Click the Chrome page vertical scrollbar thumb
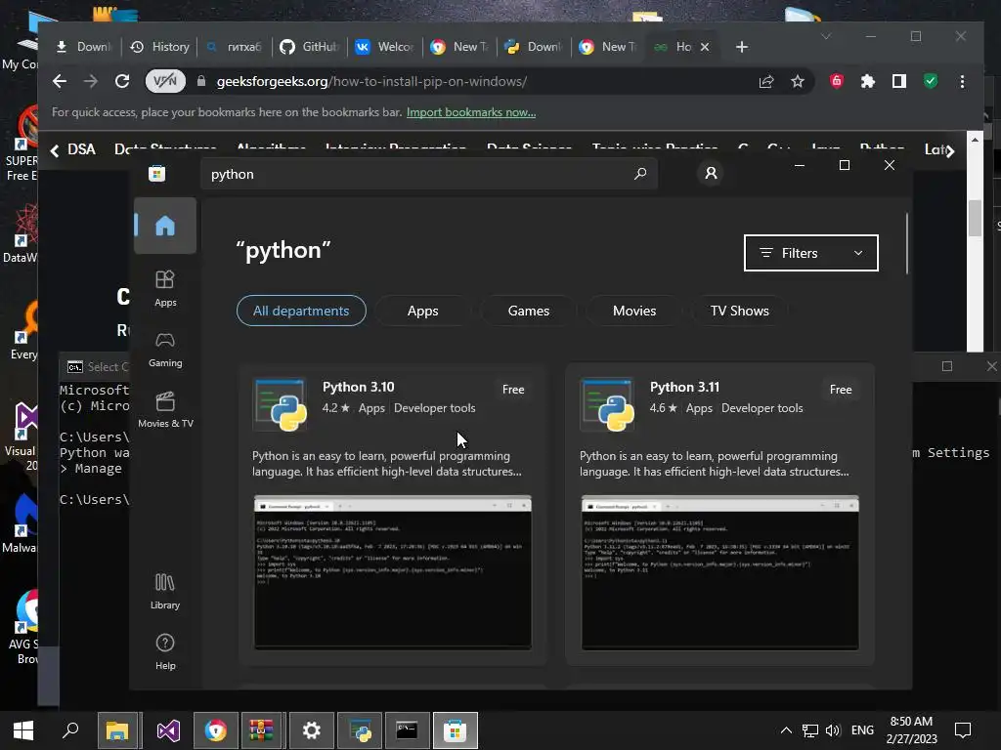Image resolution: width=1001 pixels, height=750 pixels. pyautogui.click(x=975, y=218)
